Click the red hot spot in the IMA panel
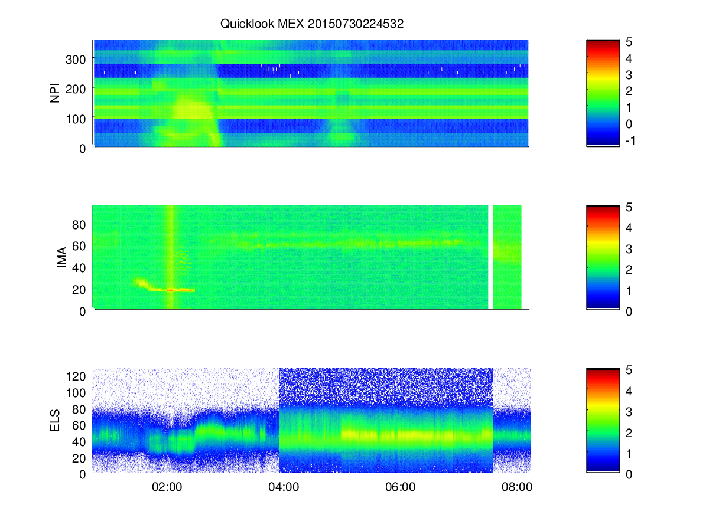709x531 pixels. pyautogui.click(x=171, y=290)
